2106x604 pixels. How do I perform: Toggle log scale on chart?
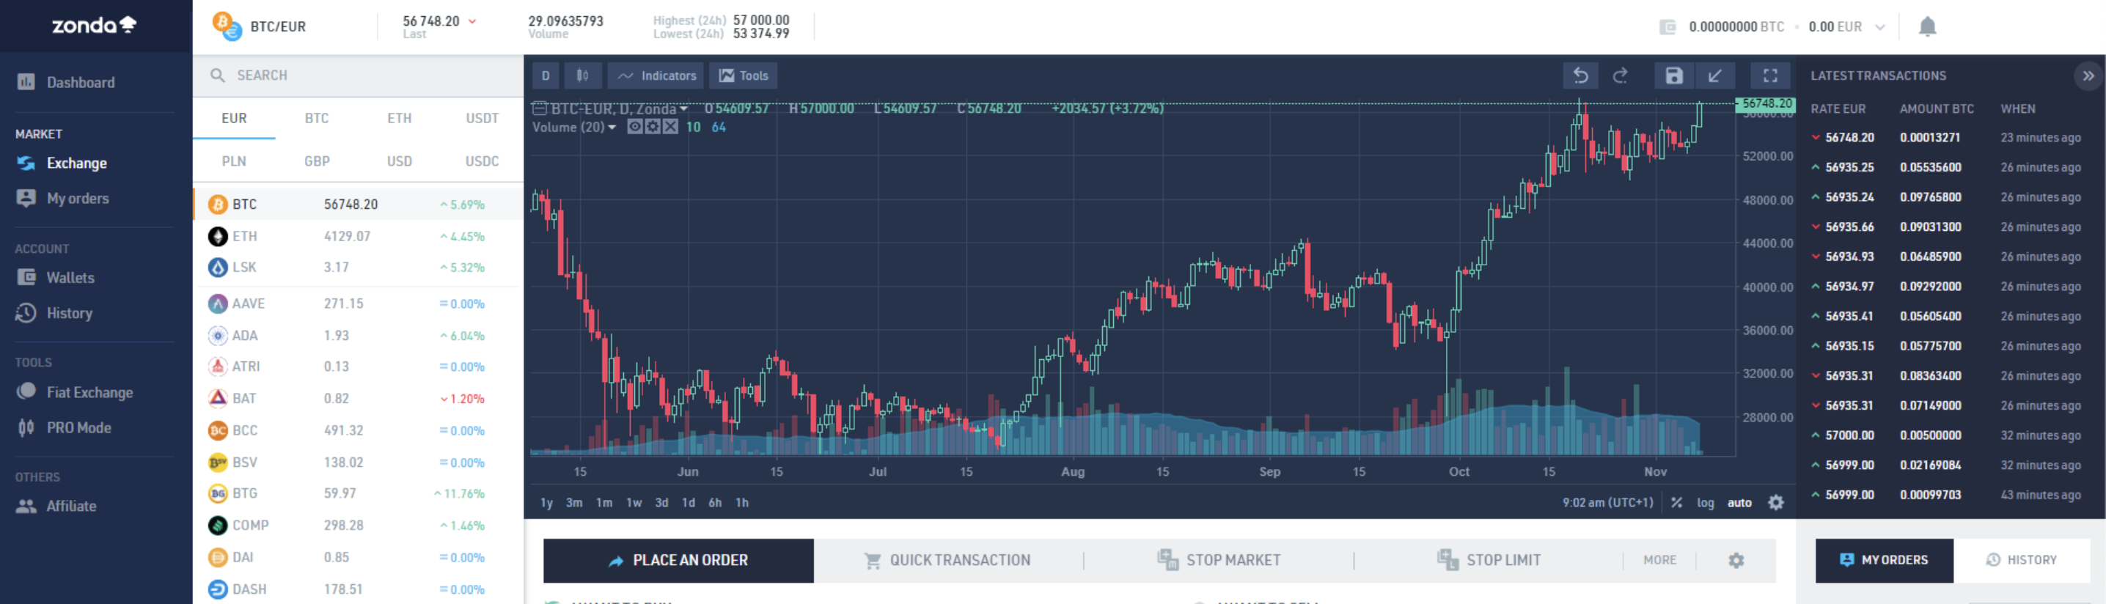(1705, 503)
